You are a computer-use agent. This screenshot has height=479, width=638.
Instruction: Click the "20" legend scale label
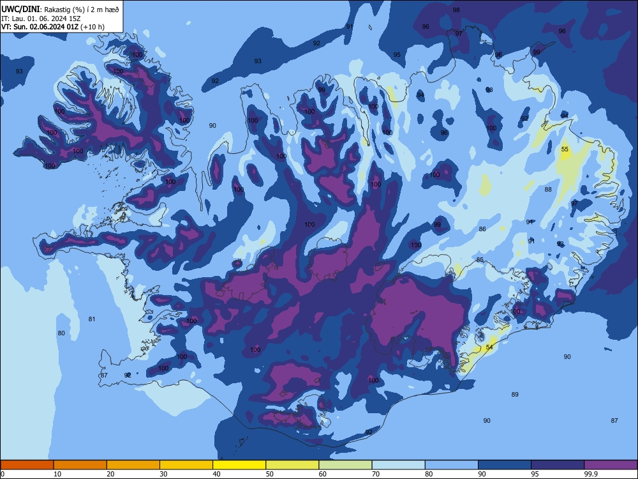[110, 474]
